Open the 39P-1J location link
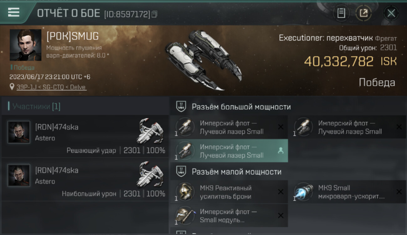Viewport: 407px width, 235px height. 51,87
